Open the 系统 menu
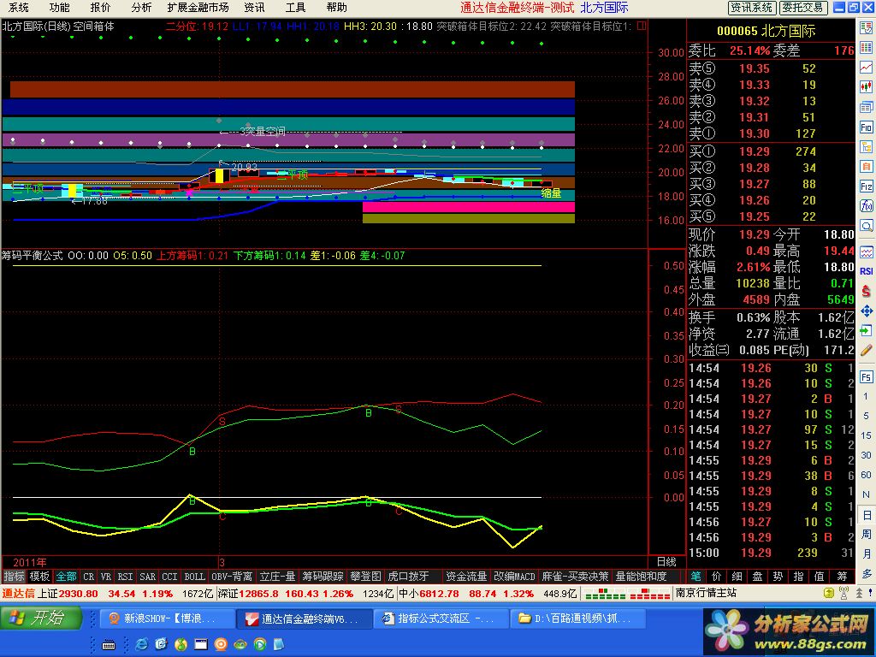 pyautogui.click(x=19, y=7)
